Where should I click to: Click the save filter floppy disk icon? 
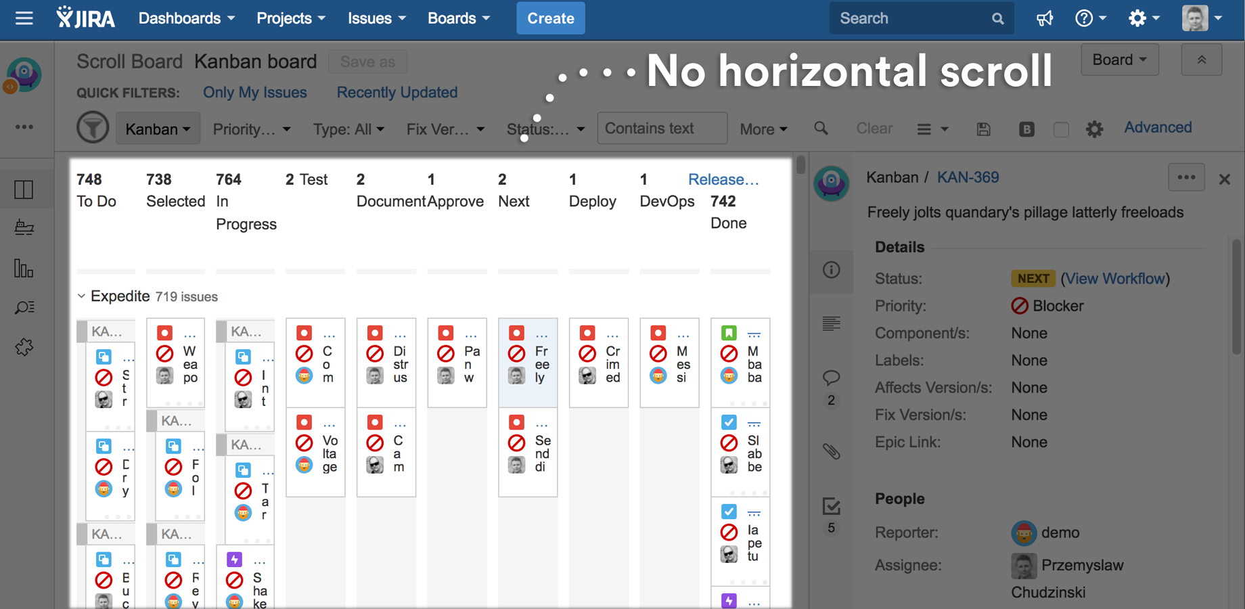984,129
